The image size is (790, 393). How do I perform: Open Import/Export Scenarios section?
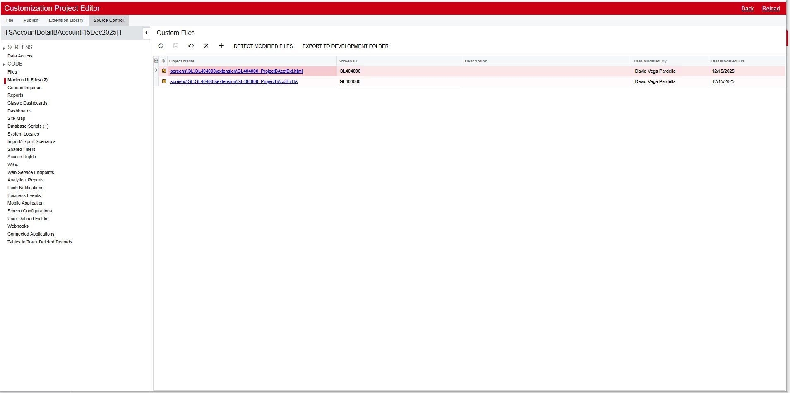[31, 141]
